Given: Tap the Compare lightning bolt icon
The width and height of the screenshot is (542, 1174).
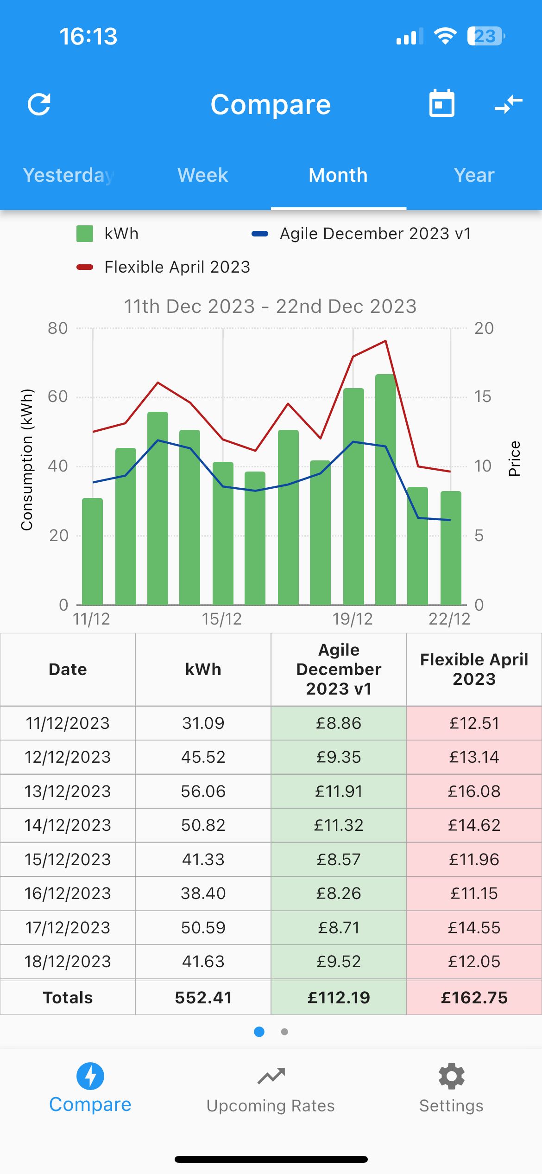Looking at the screenshot, I should [90, 1076].
